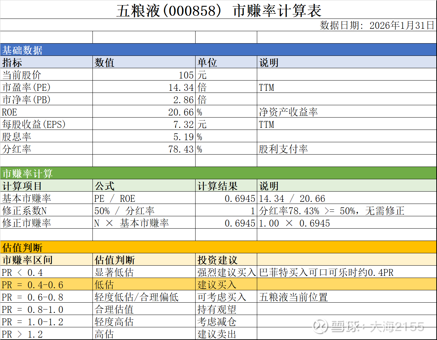Select the 高估 valuation cell in last row
Screen dimensions: 437x340
point(144,333)
